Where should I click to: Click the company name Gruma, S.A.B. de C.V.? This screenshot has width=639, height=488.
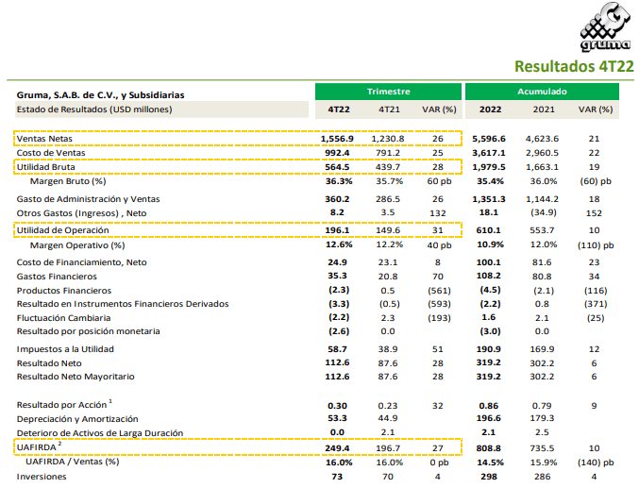click(x=100, y=95)
